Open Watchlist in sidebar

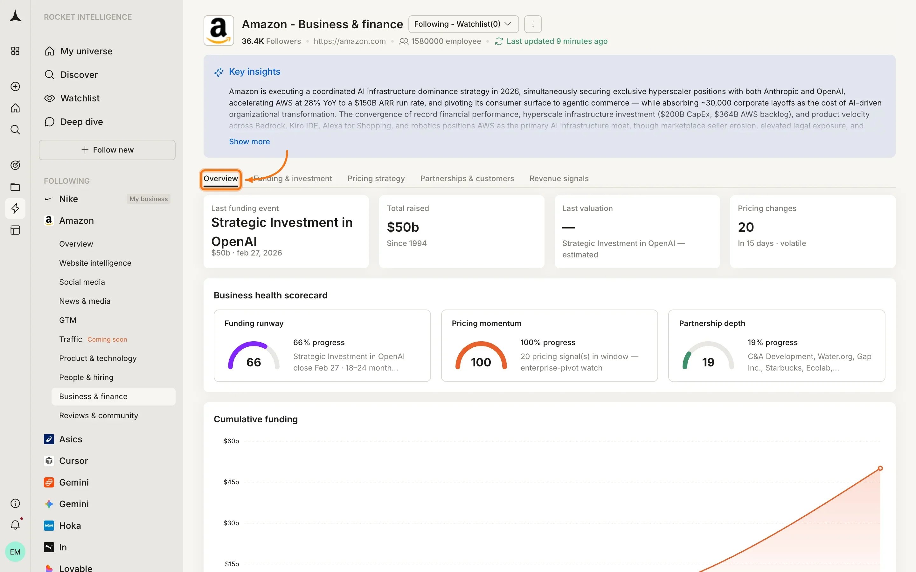click(x=107, y=99)
